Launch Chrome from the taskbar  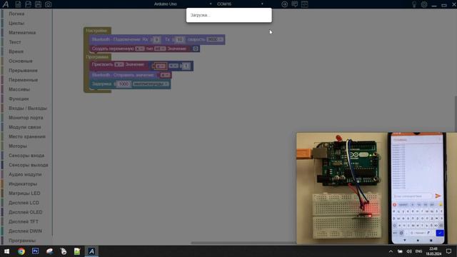coord(21,251)
